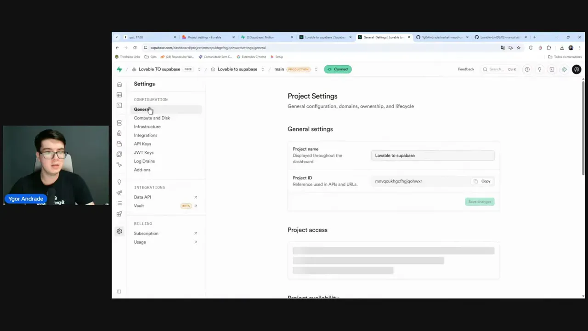The image size is (588, 331).
Task: Open the Vault beta link
Action: (165, 206)
